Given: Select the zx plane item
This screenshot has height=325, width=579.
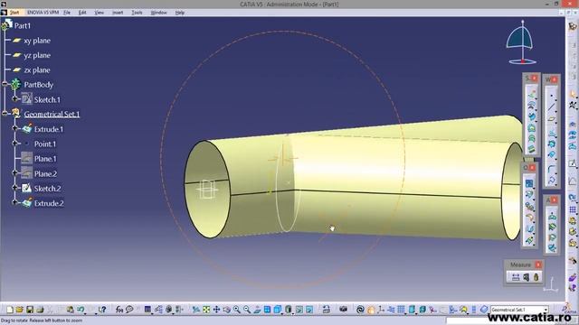Looking at the screenshot, I should [37, 70].
